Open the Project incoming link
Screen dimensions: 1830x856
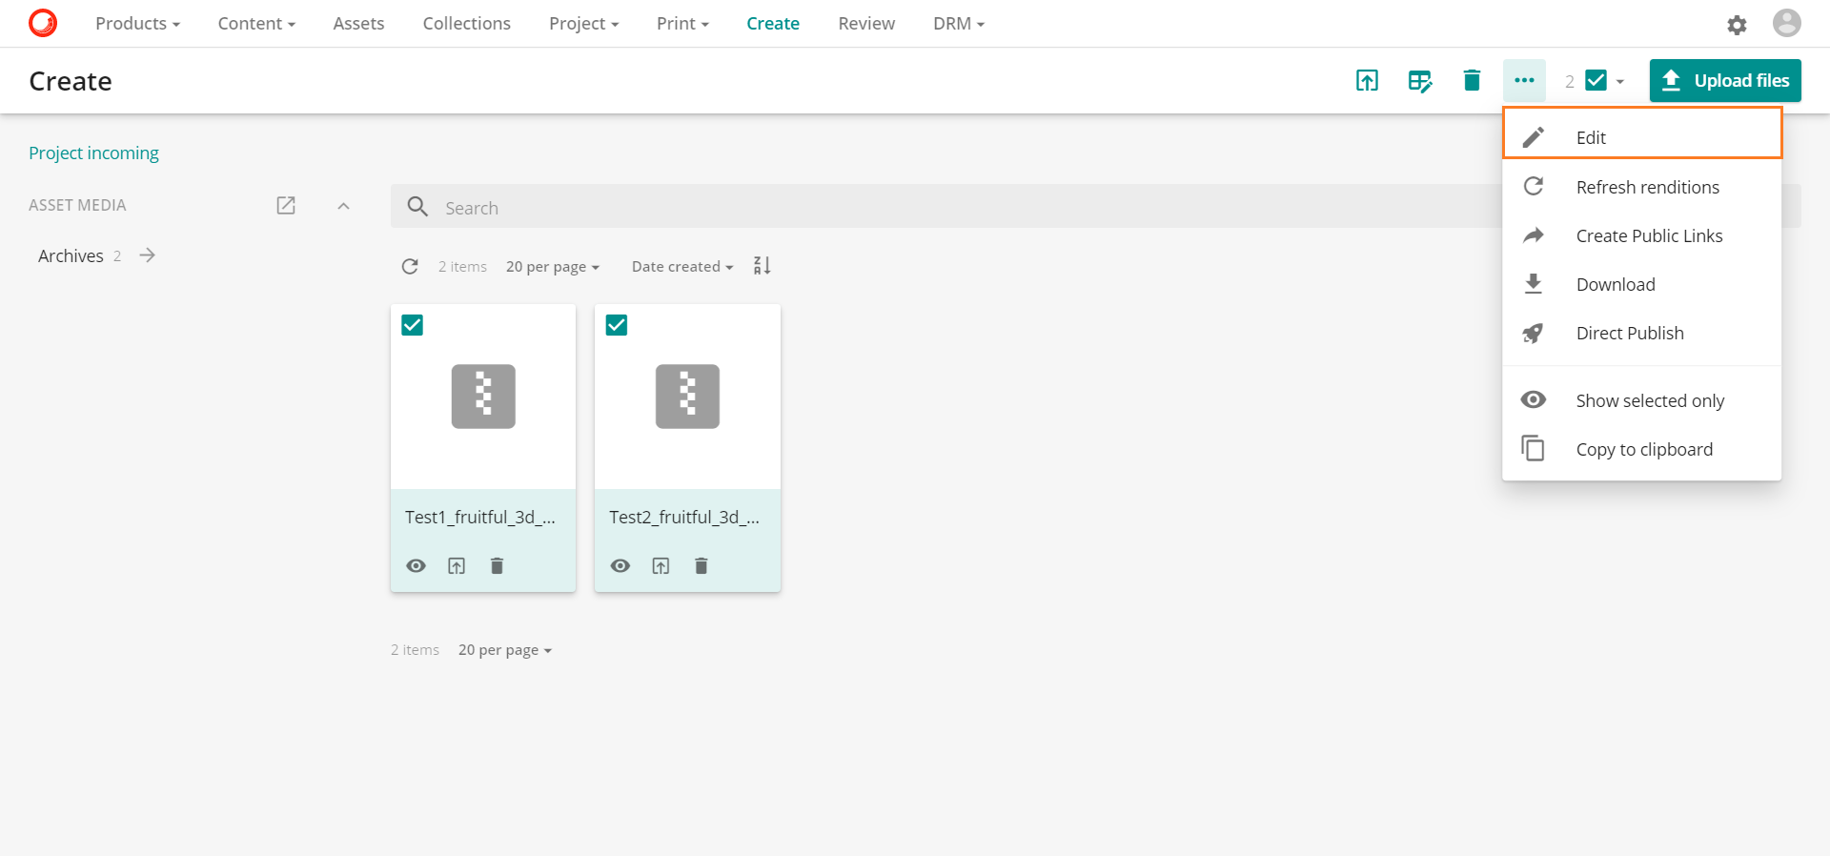pos(93,153)
